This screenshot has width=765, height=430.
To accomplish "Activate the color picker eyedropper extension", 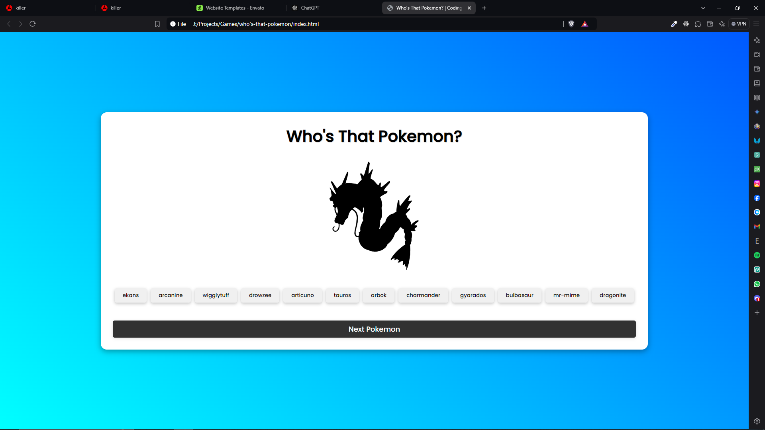I will tap(674, 24).
